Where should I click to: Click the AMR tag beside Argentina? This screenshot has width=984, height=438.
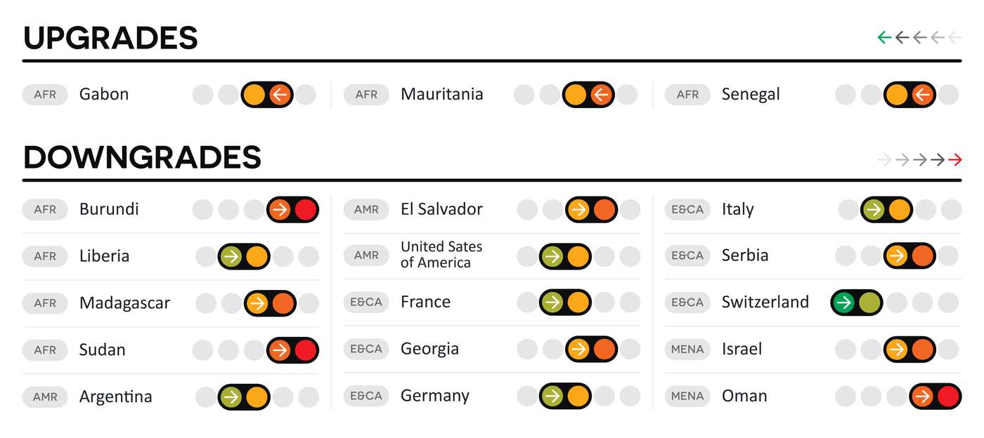coord(45,397)
